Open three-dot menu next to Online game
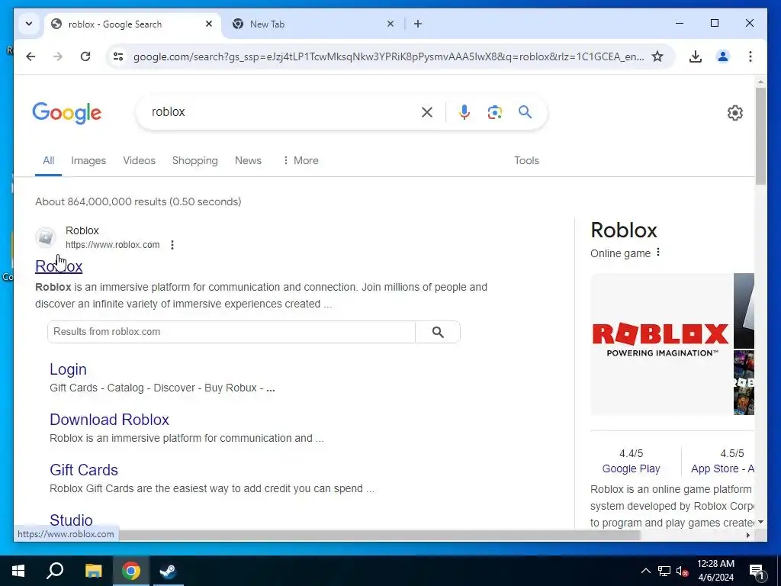Image resolution: width=781 pixels, height=586 pixels. (x=658, y=252)
